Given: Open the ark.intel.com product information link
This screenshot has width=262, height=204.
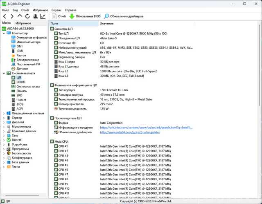Looking at the screenshot, I should pyautogui.click(x=146, y=128).
